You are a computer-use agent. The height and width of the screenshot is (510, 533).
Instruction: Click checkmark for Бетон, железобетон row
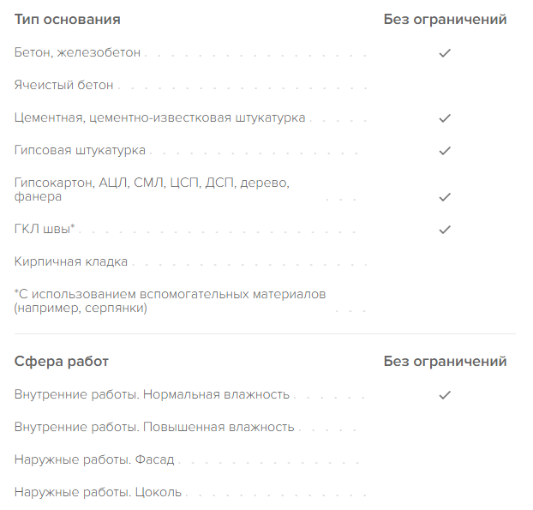coord(445,53)
